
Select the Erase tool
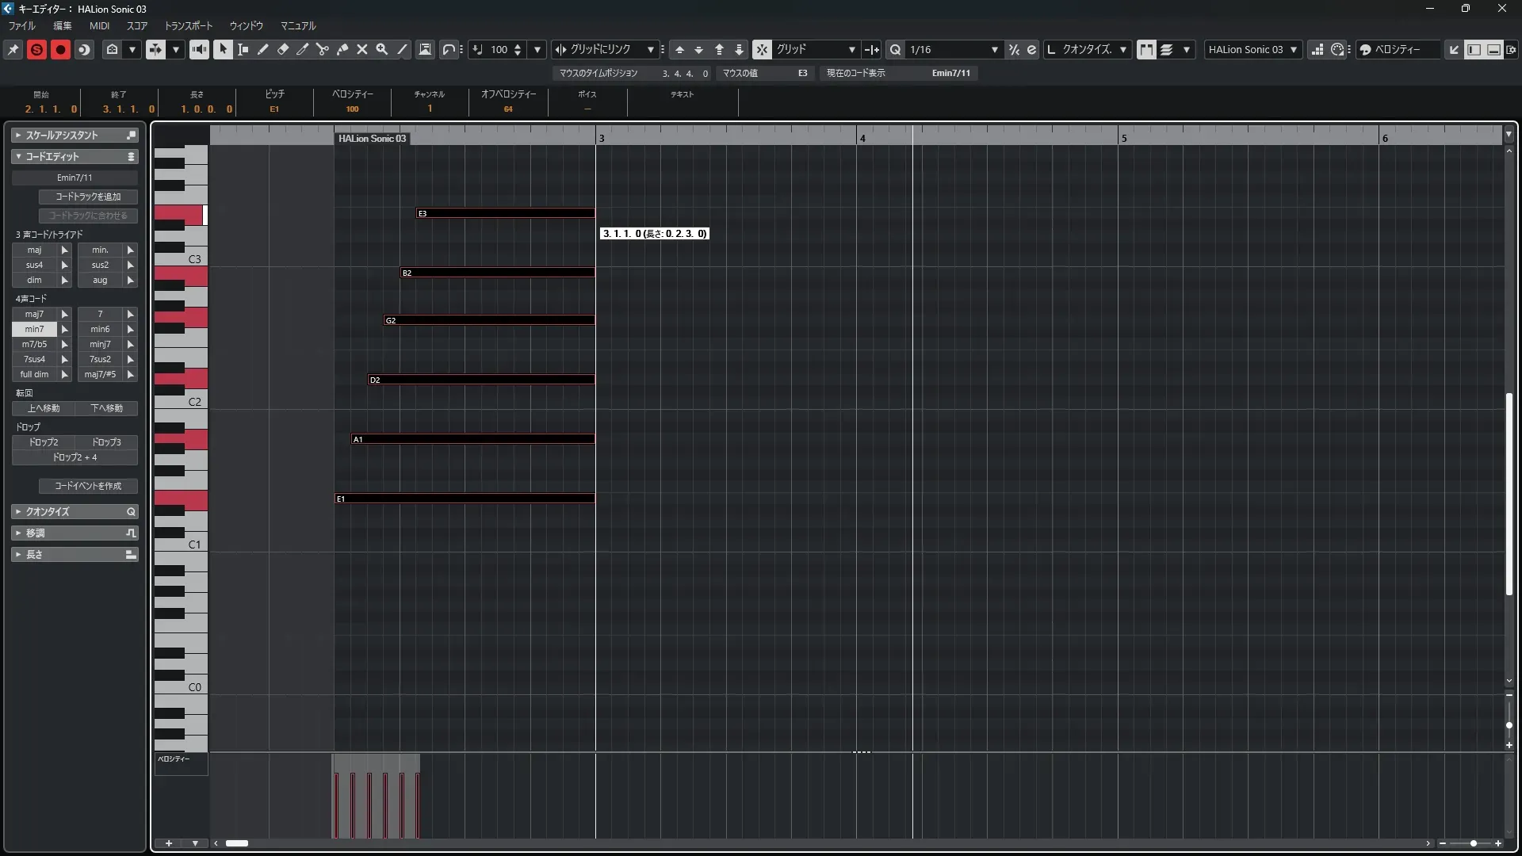[x=283, y=49]
